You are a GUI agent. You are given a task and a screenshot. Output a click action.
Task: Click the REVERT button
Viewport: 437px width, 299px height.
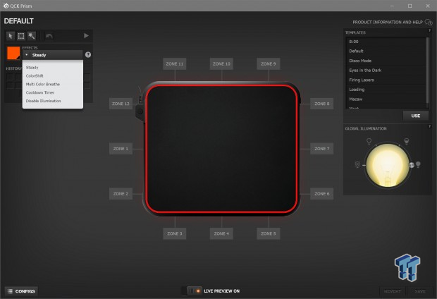click(393, 291)
